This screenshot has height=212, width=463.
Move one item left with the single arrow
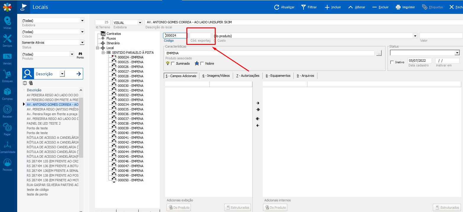point(258,125)
